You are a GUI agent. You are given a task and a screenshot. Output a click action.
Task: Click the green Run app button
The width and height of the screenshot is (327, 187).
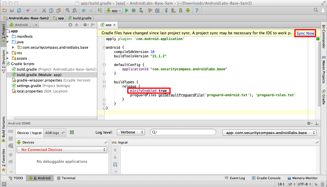click(x=127, y=10)
